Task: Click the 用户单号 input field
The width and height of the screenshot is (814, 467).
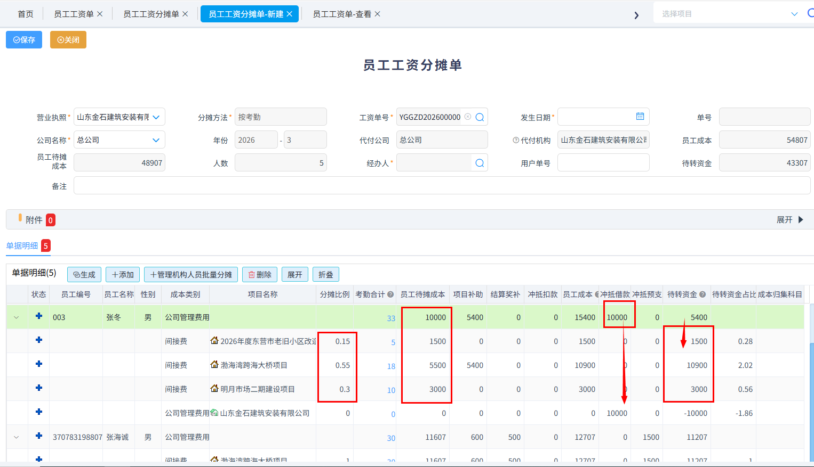Action: (603, 163)
